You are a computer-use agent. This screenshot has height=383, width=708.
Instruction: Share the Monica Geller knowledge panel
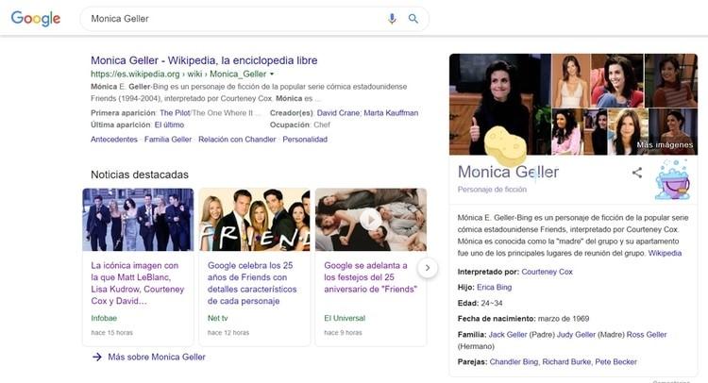pos(637,173)
